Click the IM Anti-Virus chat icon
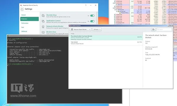Screen dimensions: 177x106 [43, 33]
